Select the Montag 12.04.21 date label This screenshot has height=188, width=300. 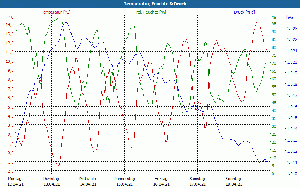(x=15, y=181)
